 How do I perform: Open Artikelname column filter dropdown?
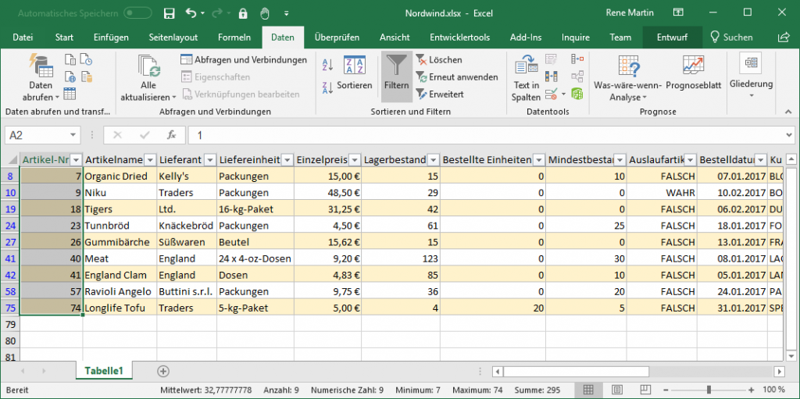click(x=151, y=160)
